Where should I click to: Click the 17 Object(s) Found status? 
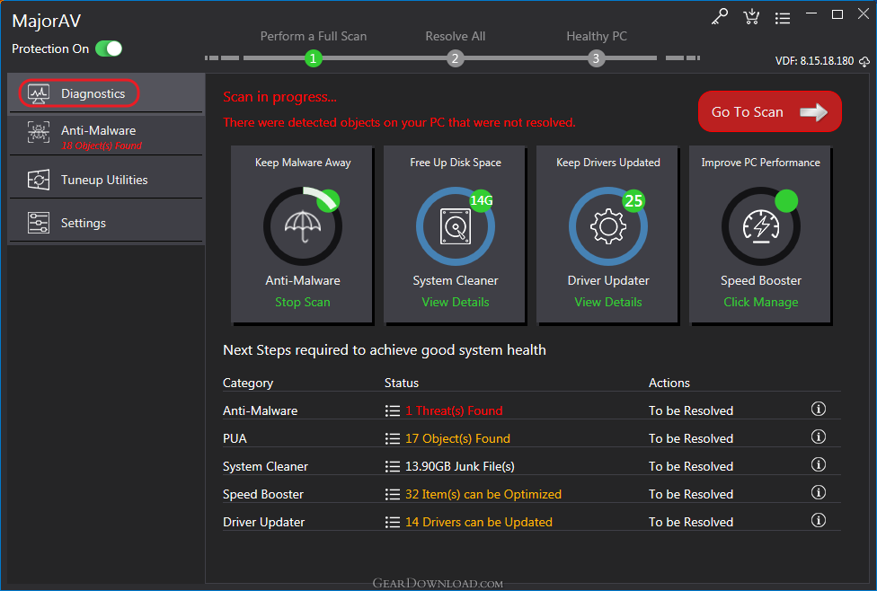coord(457,439)
